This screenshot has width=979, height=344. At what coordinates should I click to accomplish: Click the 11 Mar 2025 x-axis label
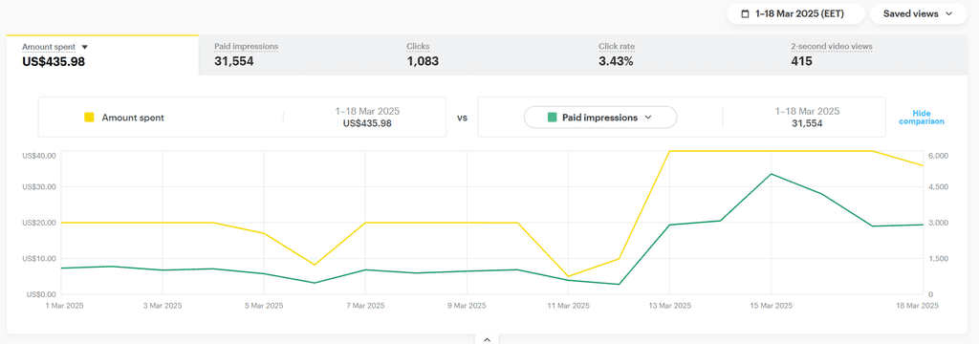pos(568,306)
